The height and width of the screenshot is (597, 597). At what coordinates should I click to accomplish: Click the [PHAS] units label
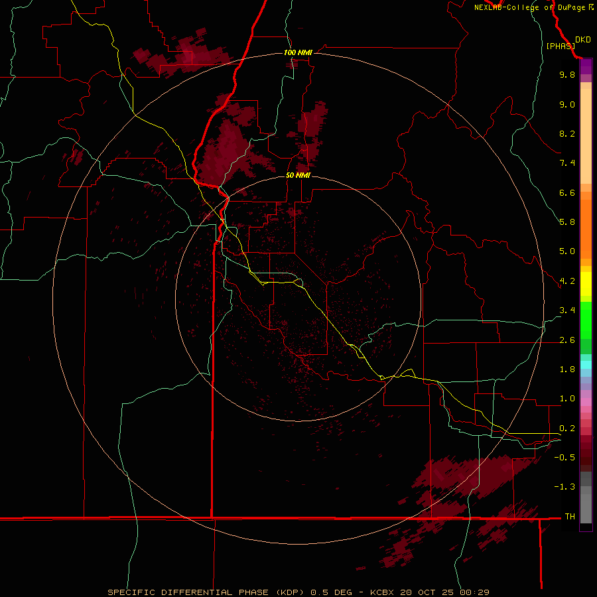coord(561,46)
